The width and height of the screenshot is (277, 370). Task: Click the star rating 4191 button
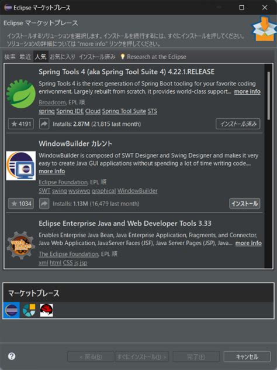tap(21, 124)
